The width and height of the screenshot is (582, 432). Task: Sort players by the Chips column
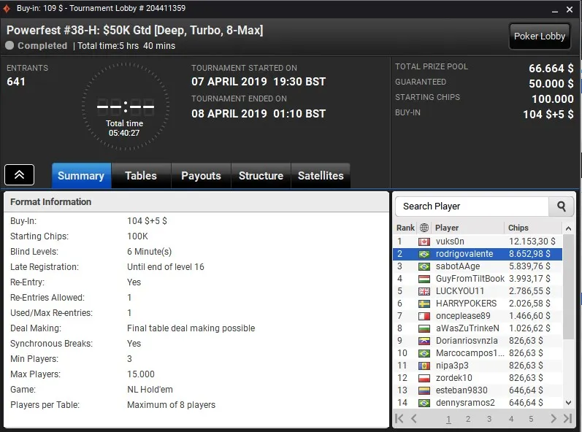pos(518,228)
